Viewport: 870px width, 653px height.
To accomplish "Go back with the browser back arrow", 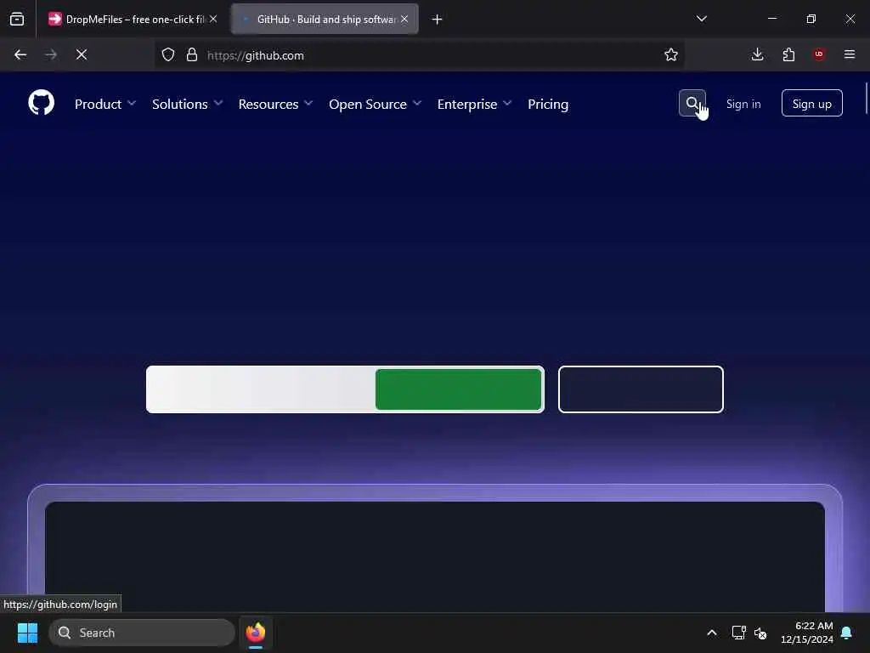I will coord(20,55).
